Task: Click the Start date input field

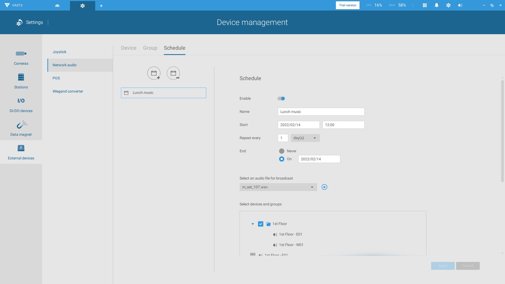Action: (299, 125)
